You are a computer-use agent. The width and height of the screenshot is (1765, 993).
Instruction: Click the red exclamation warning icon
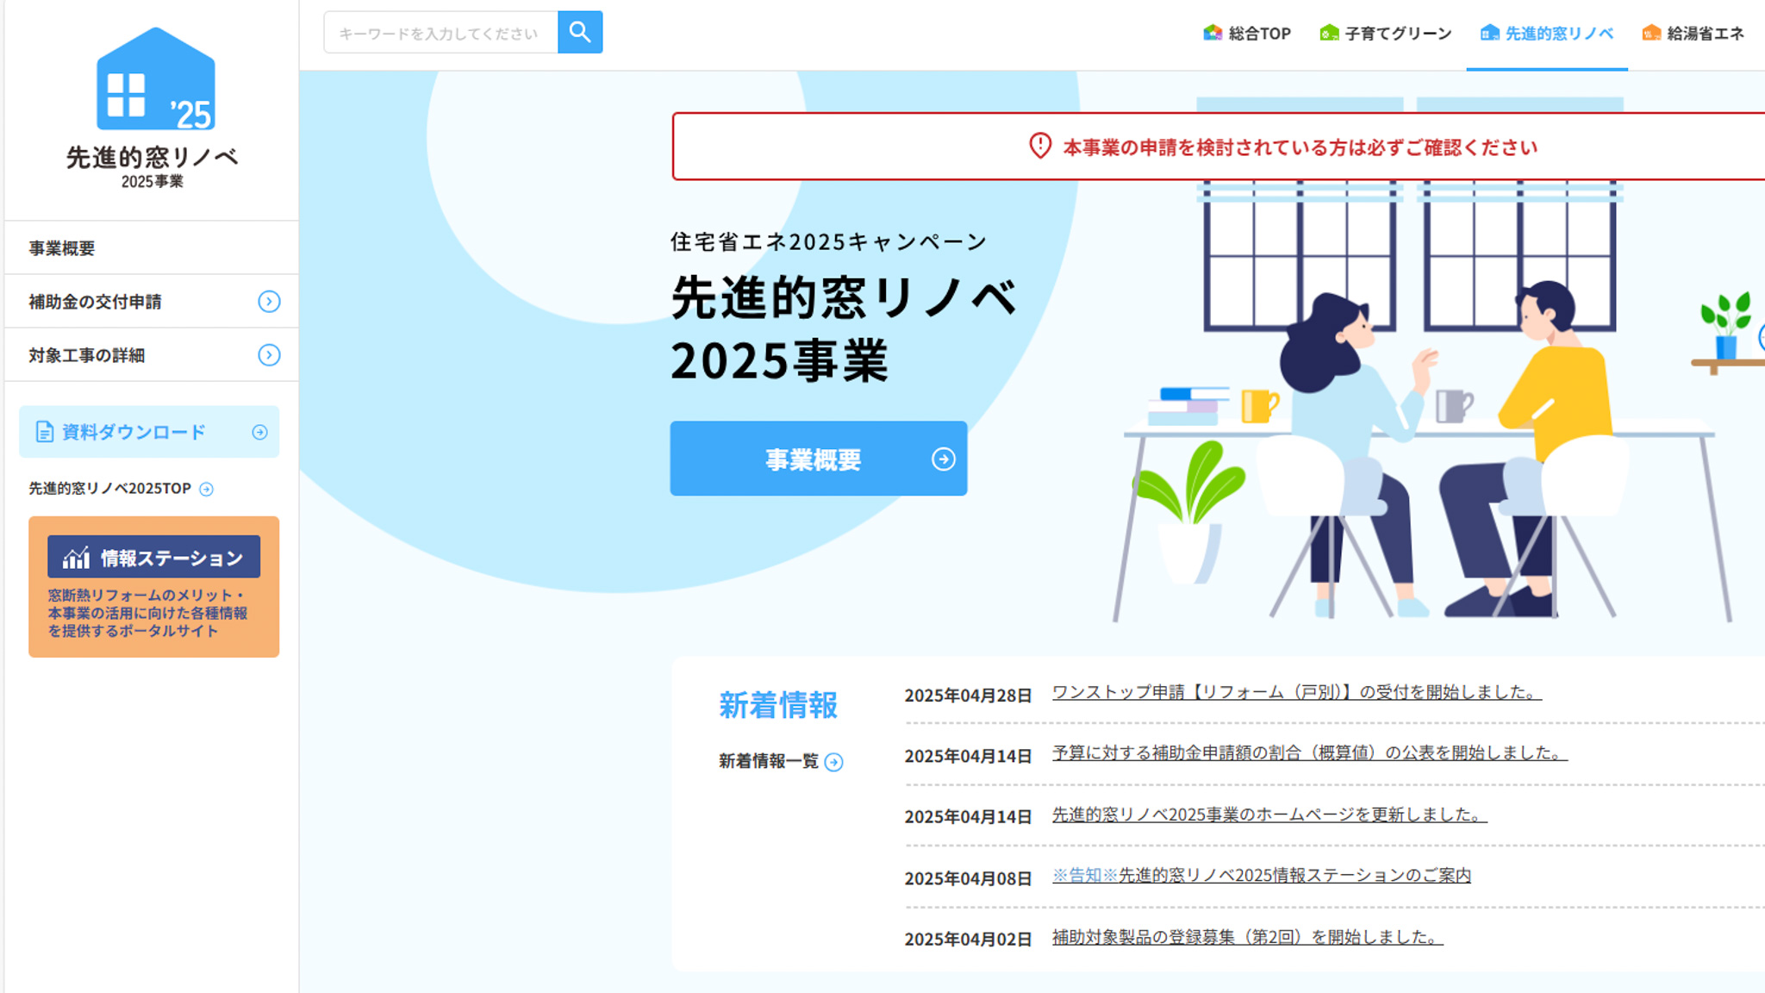(1040, 146)
